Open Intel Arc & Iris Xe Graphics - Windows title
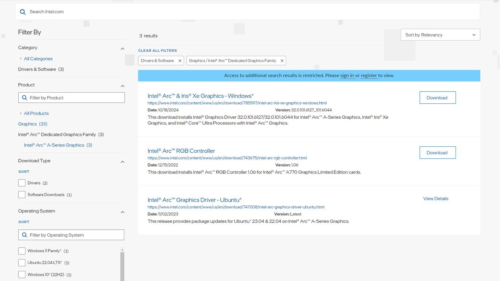This screenshot has height=281, width=500. [201, 96]
